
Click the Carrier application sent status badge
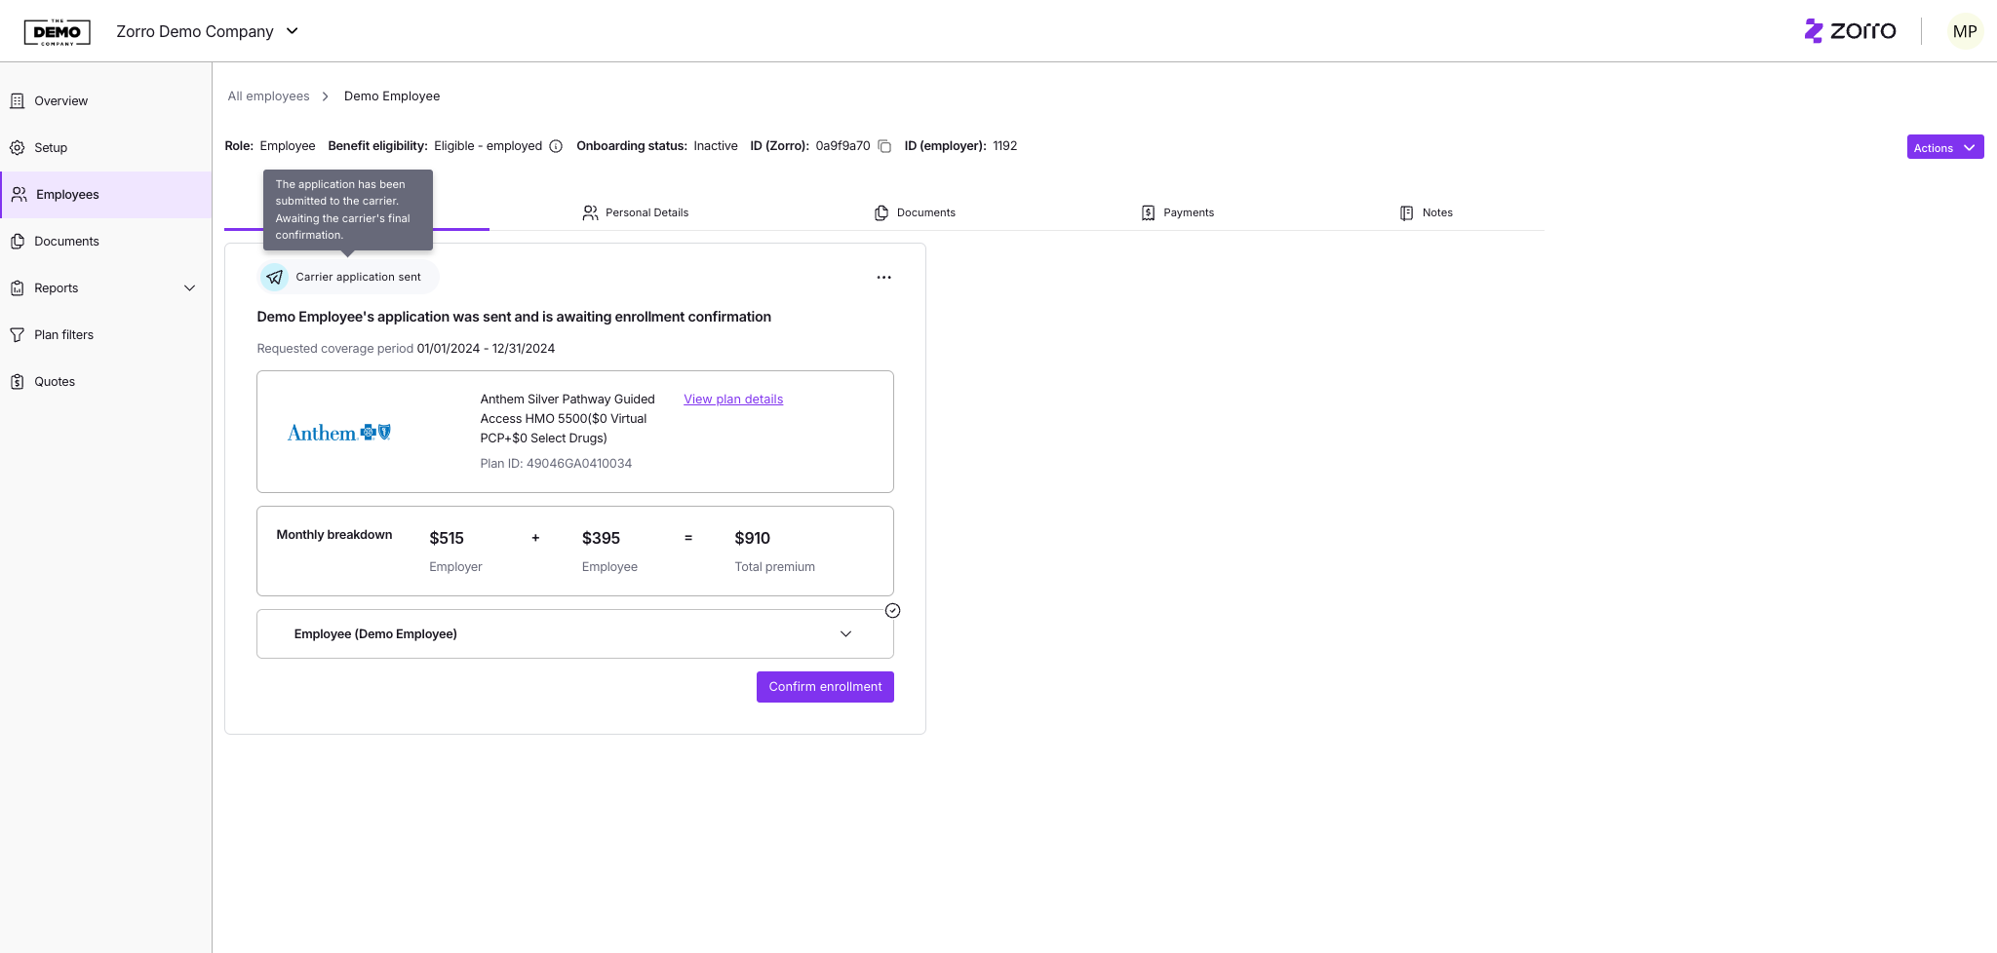pos(348,278)
